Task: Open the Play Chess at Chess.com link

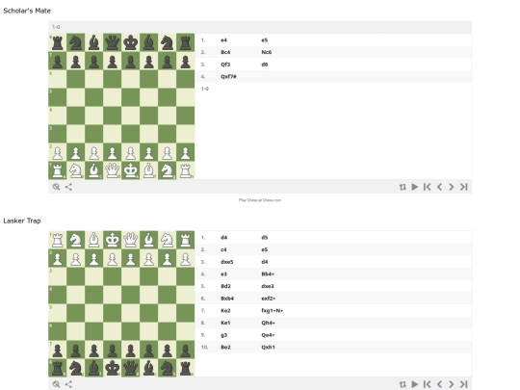Action: click(260, 200)
